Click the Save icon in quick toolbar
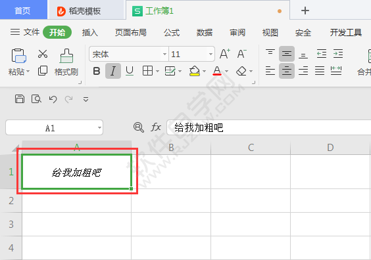Image resolution: width=371 pixels, height=260 pixels. pos(19,99)
